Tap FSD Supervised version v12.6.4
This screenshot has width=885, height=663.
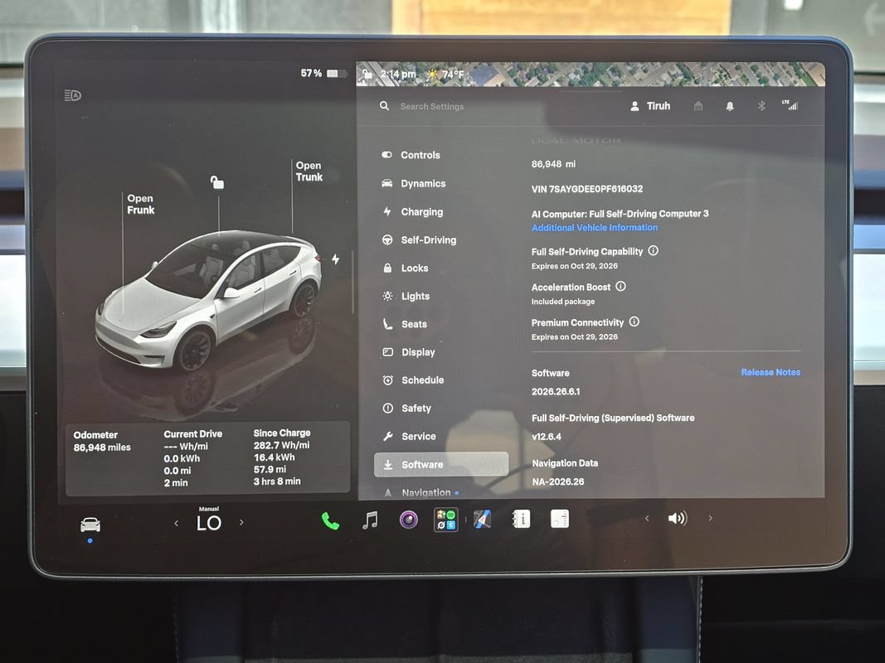547,437
